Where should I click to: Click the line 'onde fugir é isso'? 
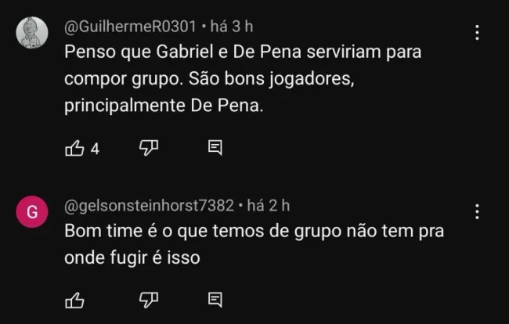[x=132, y=256]
